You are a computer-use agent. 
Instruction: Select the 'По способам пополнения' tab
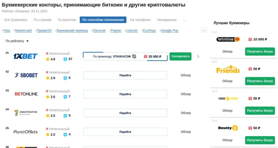pos(103,20)
